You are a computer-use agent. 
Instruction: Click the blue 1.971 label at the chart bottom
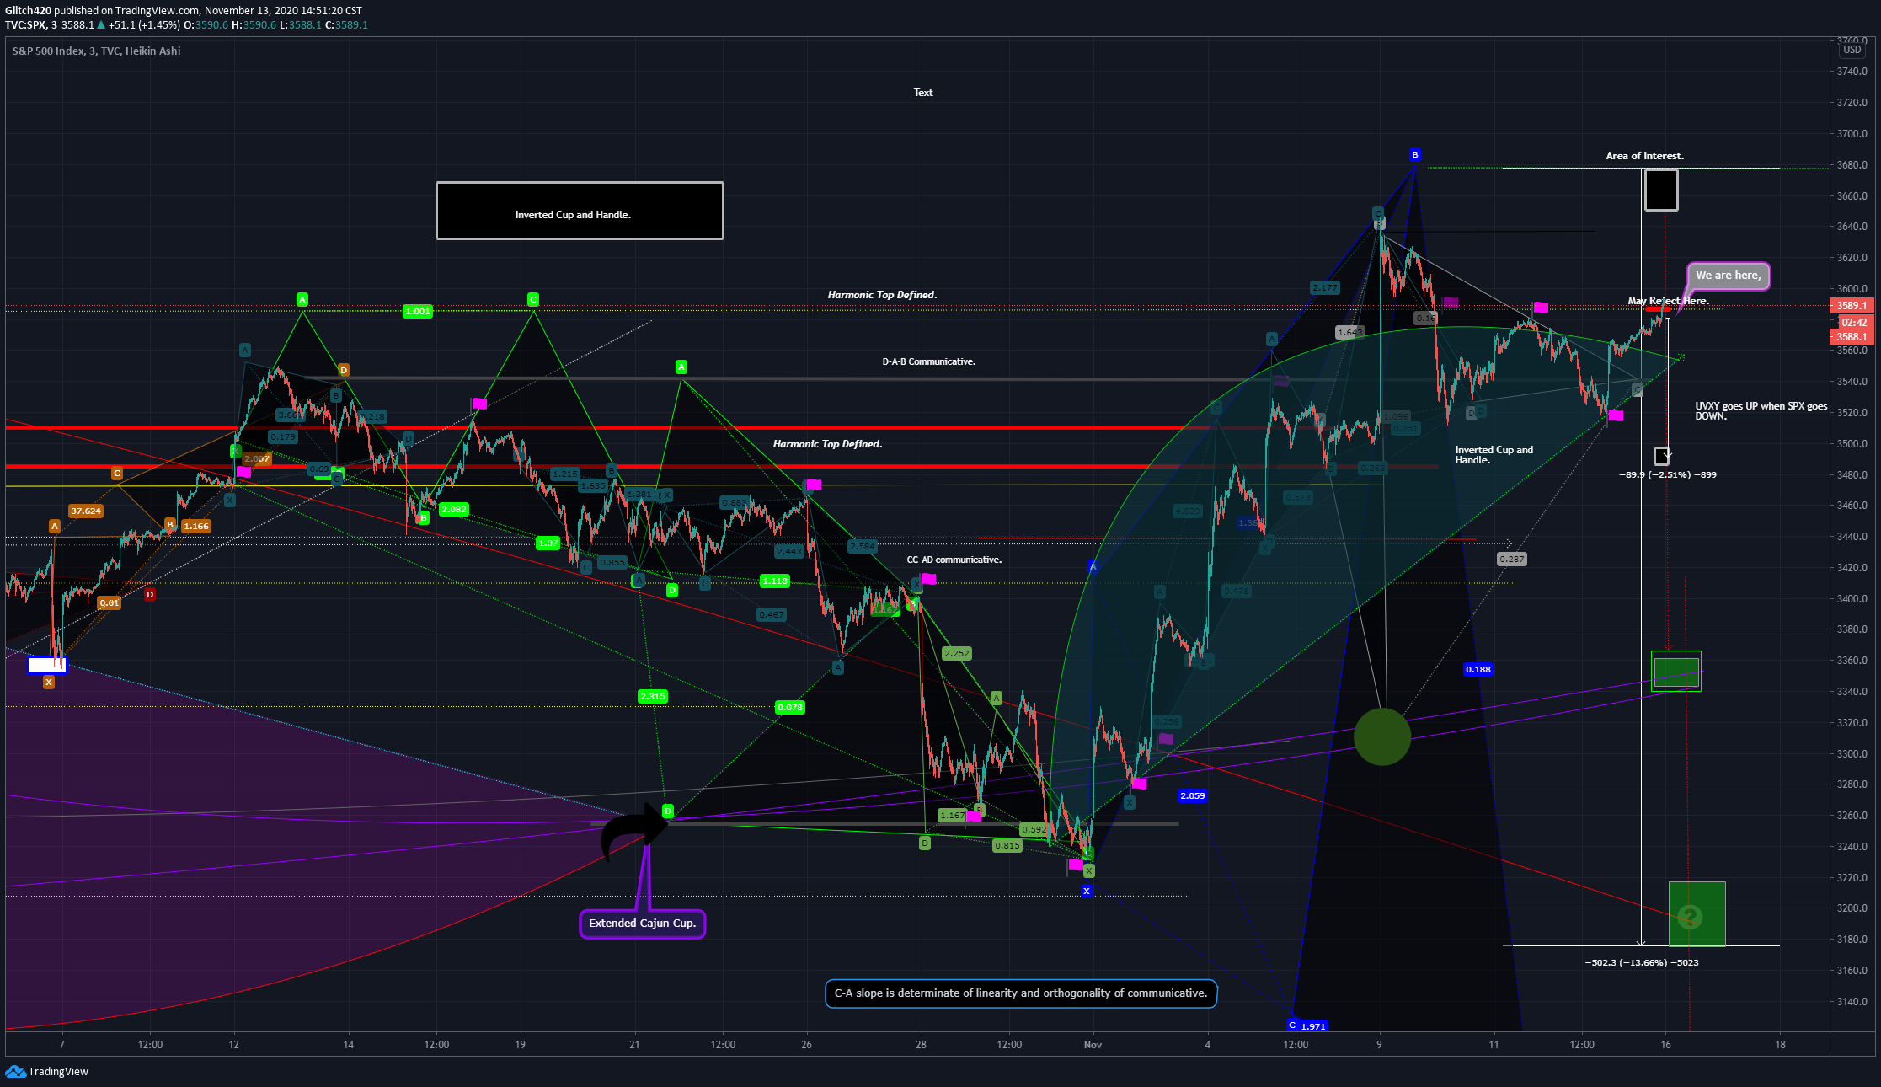coord(1313,1026)
